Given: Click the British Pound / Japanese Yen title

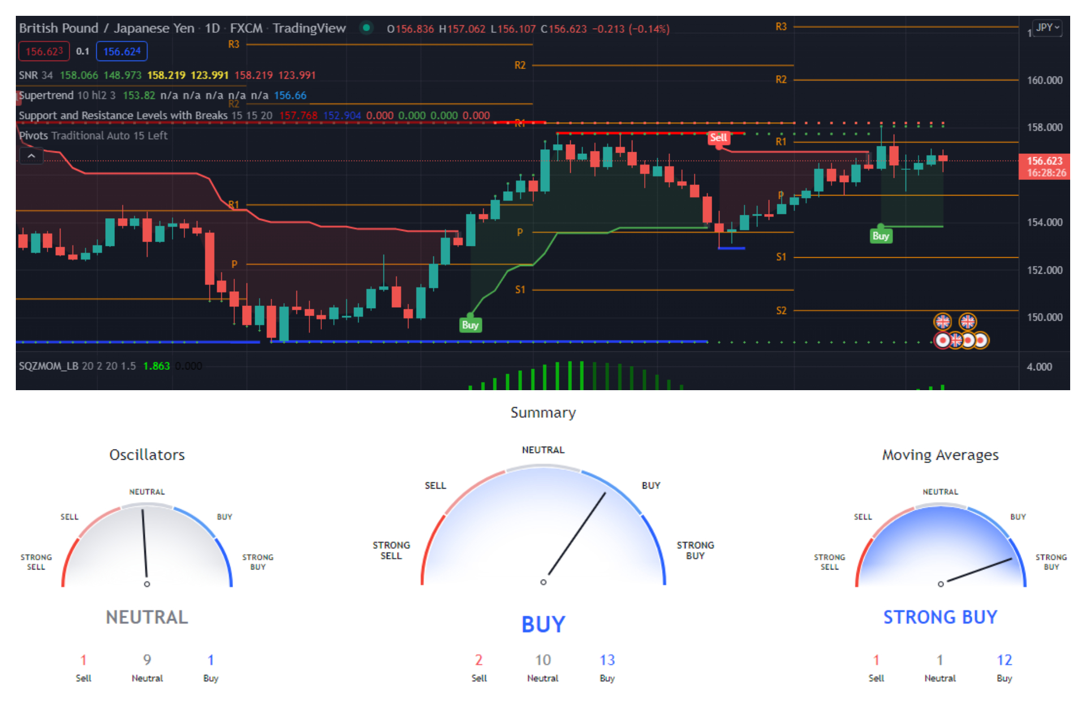Looking at the screenshot, I should pos(106,28).
